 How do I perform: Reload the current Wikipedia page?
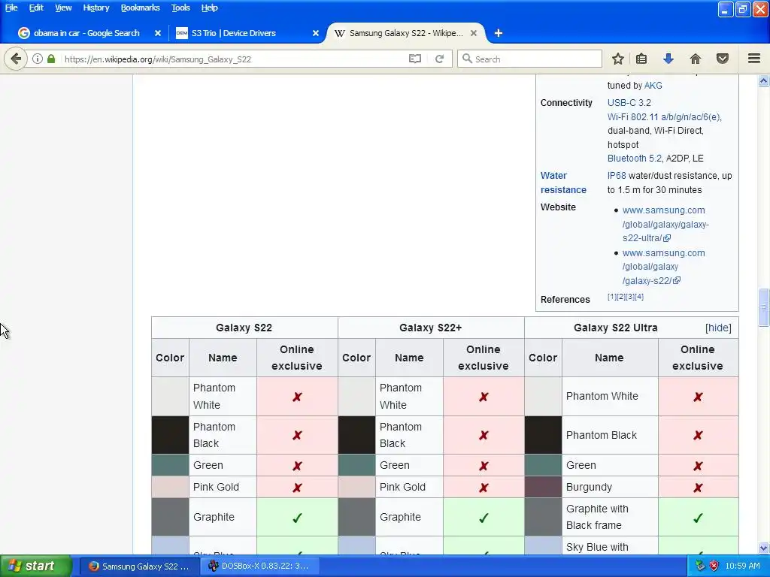tap(439, 59)
